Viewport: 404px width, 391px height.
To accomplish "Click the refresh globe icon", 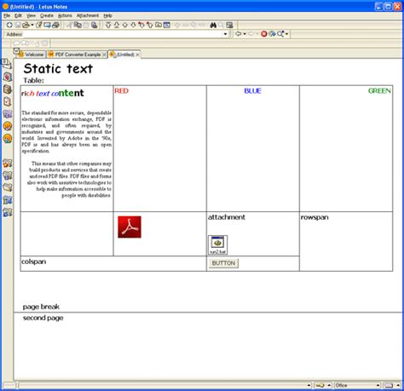I will (272, 34).
